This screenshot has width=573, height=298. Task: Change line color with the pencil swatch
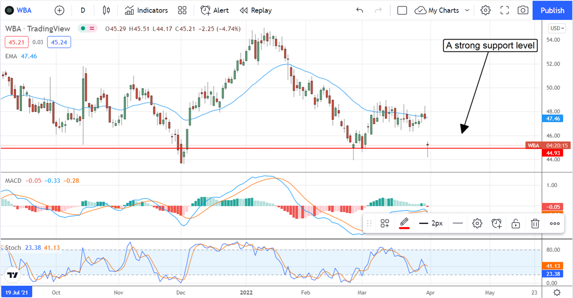point(404,223)
